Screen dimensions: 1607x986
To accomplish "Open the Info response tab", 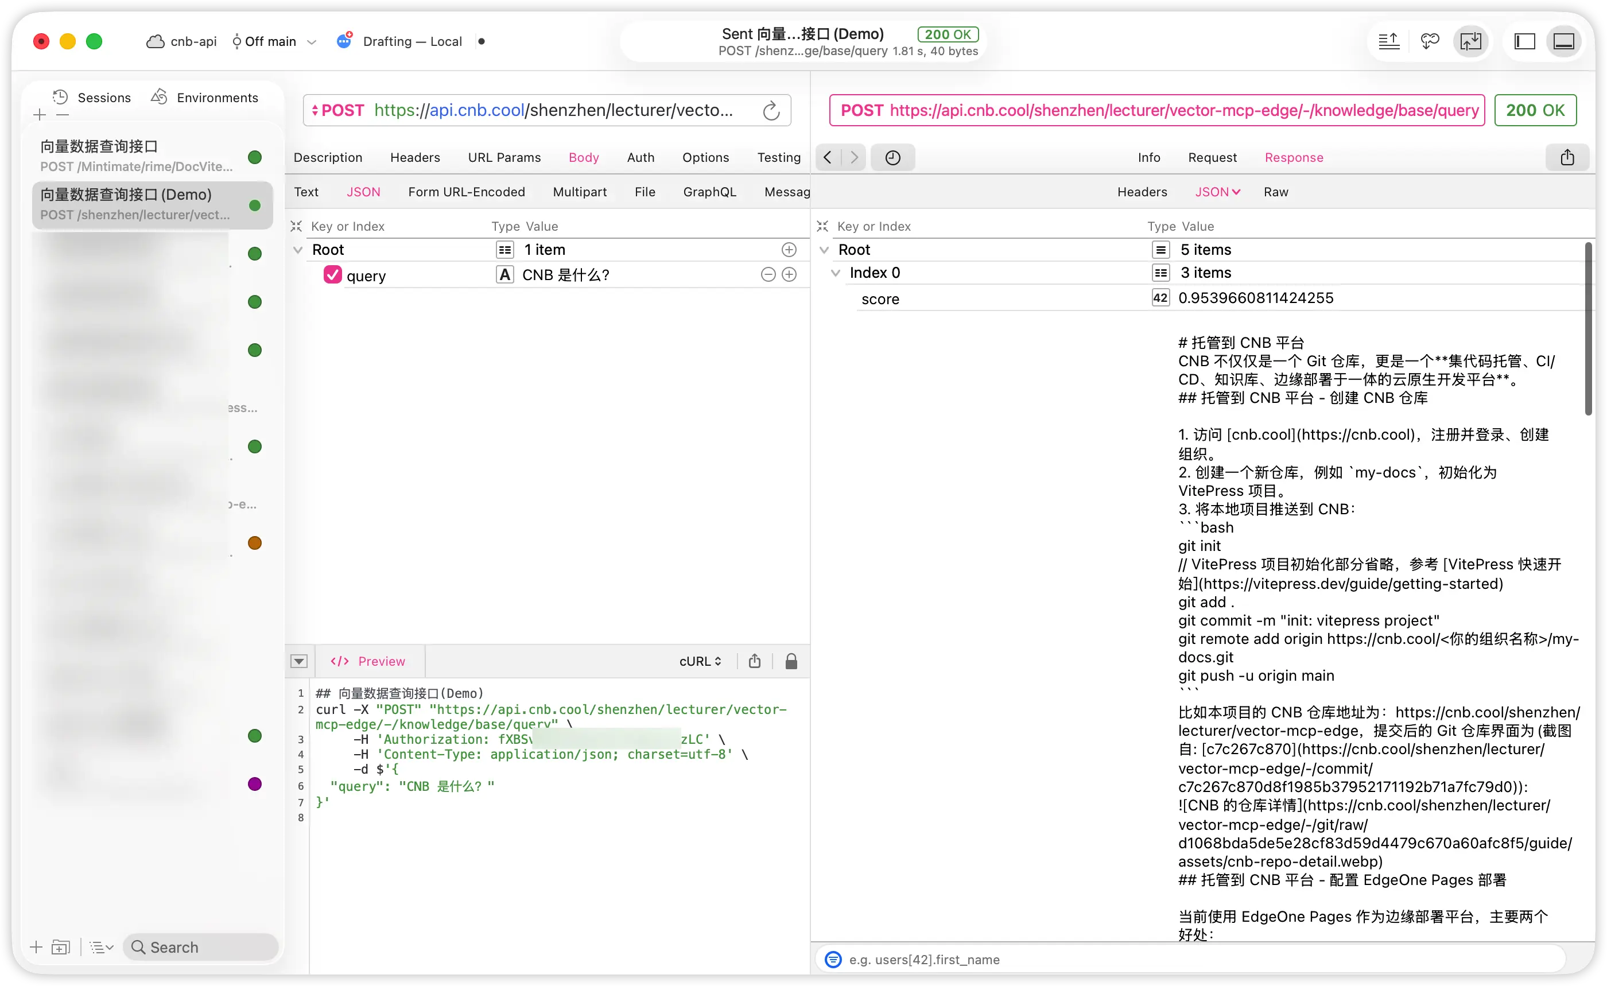I will (1148, 157).
